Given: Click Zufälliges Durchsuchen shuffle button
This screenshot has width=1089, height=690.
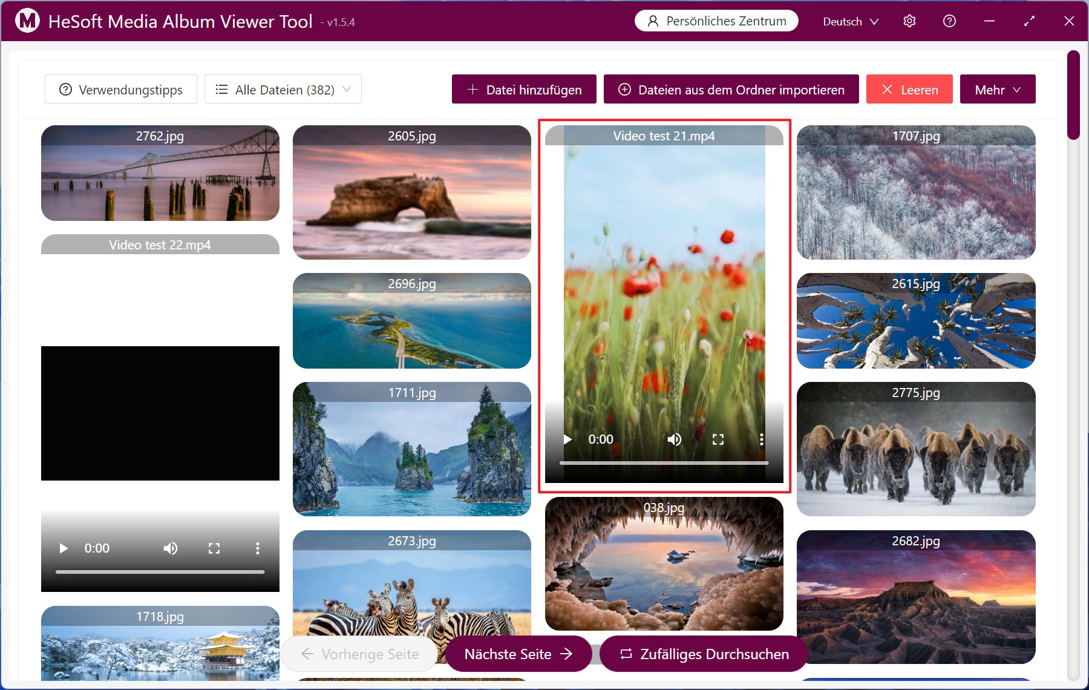Looking at the screenshot, I should [704, 654].
